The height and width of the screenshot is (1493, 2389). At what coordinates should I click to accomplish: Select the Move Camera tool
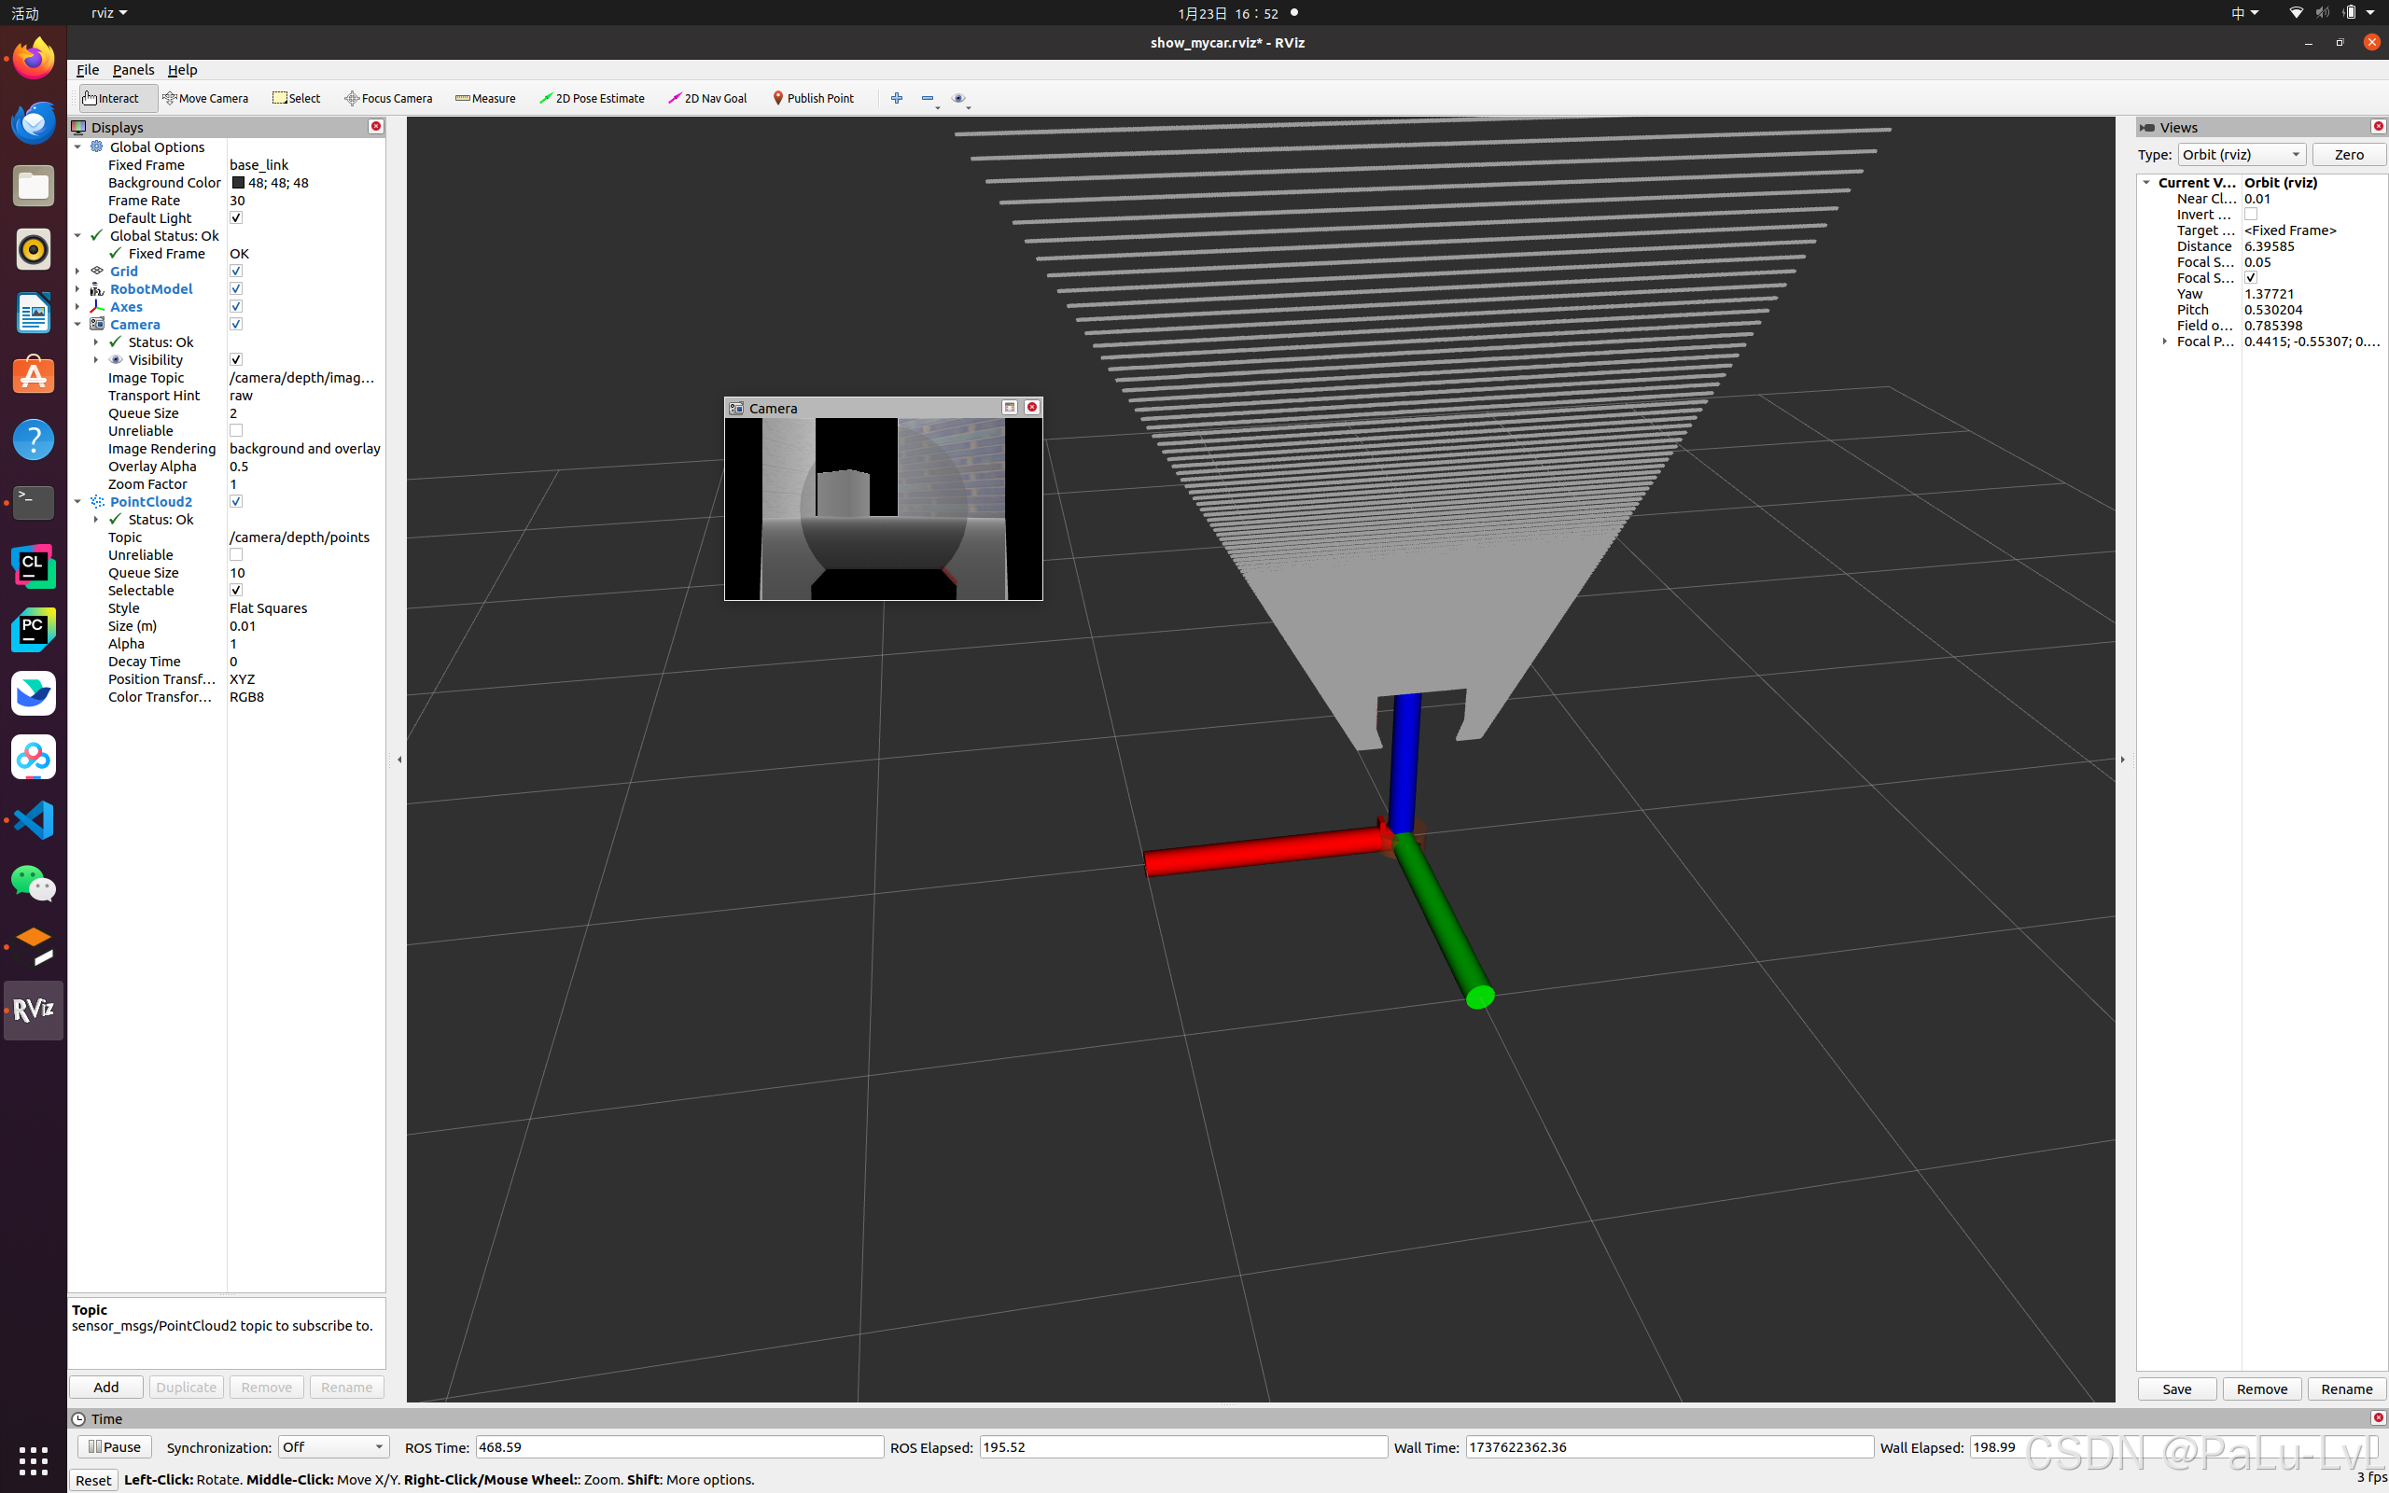point(205,98)
